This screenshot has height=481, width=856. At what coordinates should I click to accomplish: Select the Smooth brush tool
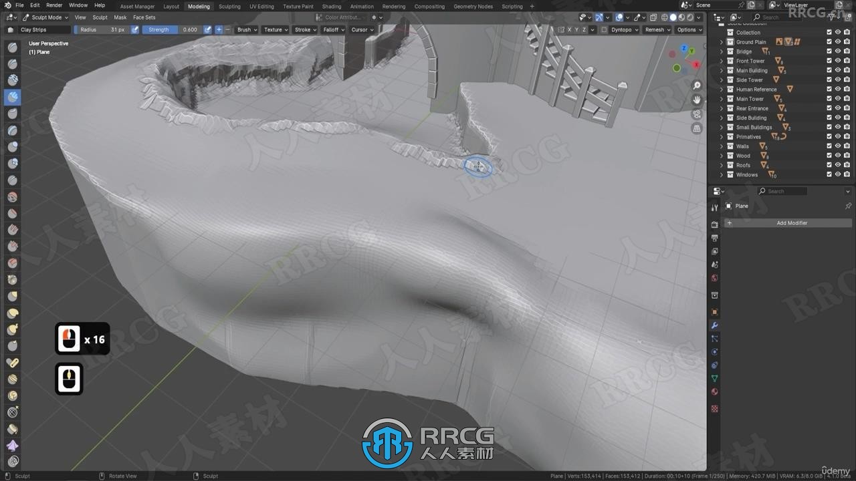pos(13,197)
